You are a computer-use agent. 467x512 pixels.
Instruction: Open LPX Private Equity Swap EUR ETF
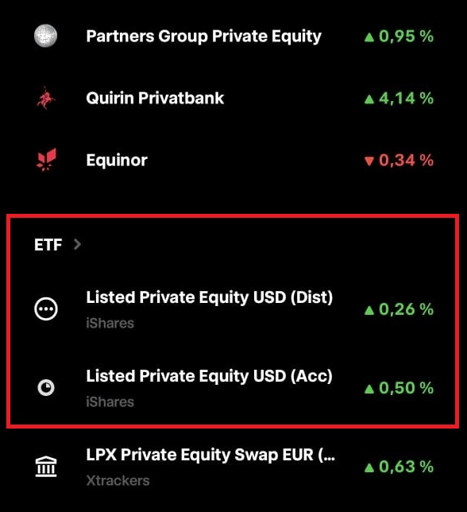pyautogui.click(x=234, y=466)
